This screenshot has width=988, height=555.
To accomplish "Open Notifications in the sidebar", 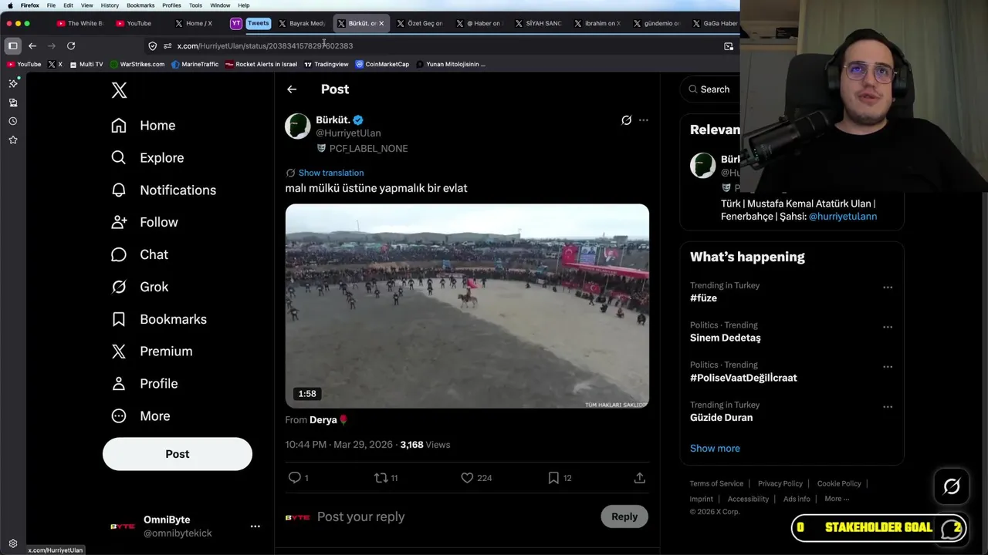I will pyautogui.click(x=164, y=190).
